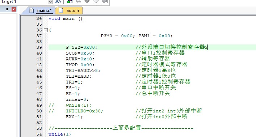This screenshot has width=256, height=137.
Task: Click the comment '定时器1低8位'
Action: 156,76
